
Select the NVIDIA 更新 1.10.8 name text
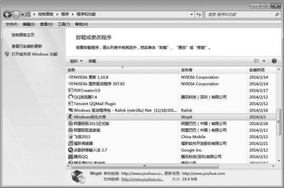(x=91, y=77)
